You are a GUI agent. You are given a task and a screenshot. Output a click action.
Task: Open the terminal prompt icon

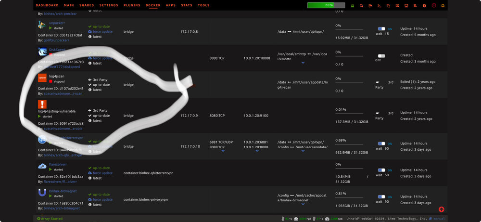(379, 5)
